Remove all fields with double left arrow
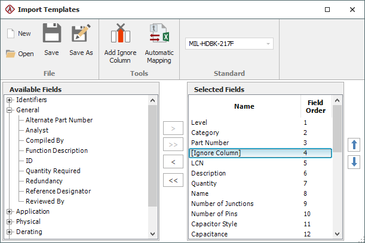This screenshot has width=365, height=243. pos(173,180)
